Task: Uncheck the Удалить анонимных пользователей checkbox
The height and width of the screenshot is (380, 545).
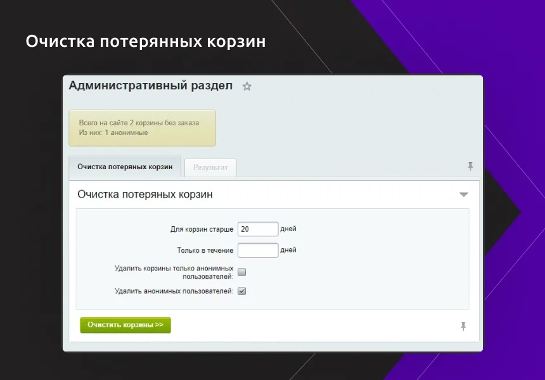Action: click(241, 291)
